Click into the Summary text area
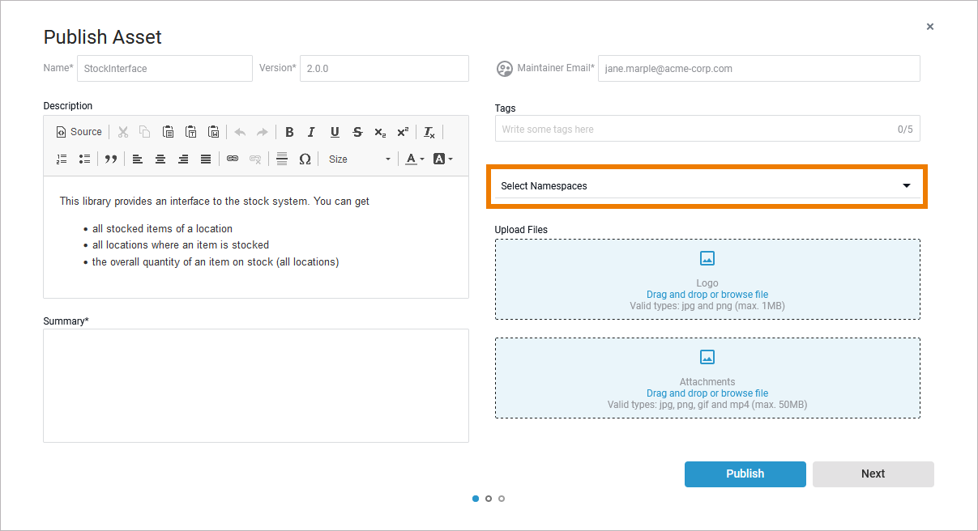 tap(255, 385)
